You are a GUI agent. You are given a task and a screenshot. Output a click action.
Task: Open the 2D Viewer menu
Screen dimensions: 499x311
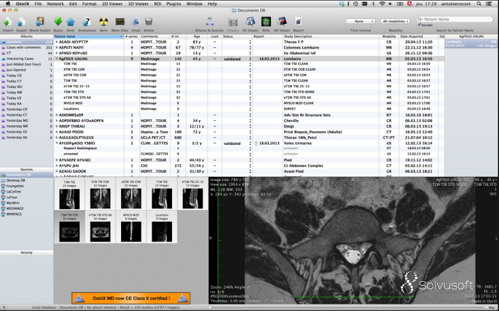(112, 4)
